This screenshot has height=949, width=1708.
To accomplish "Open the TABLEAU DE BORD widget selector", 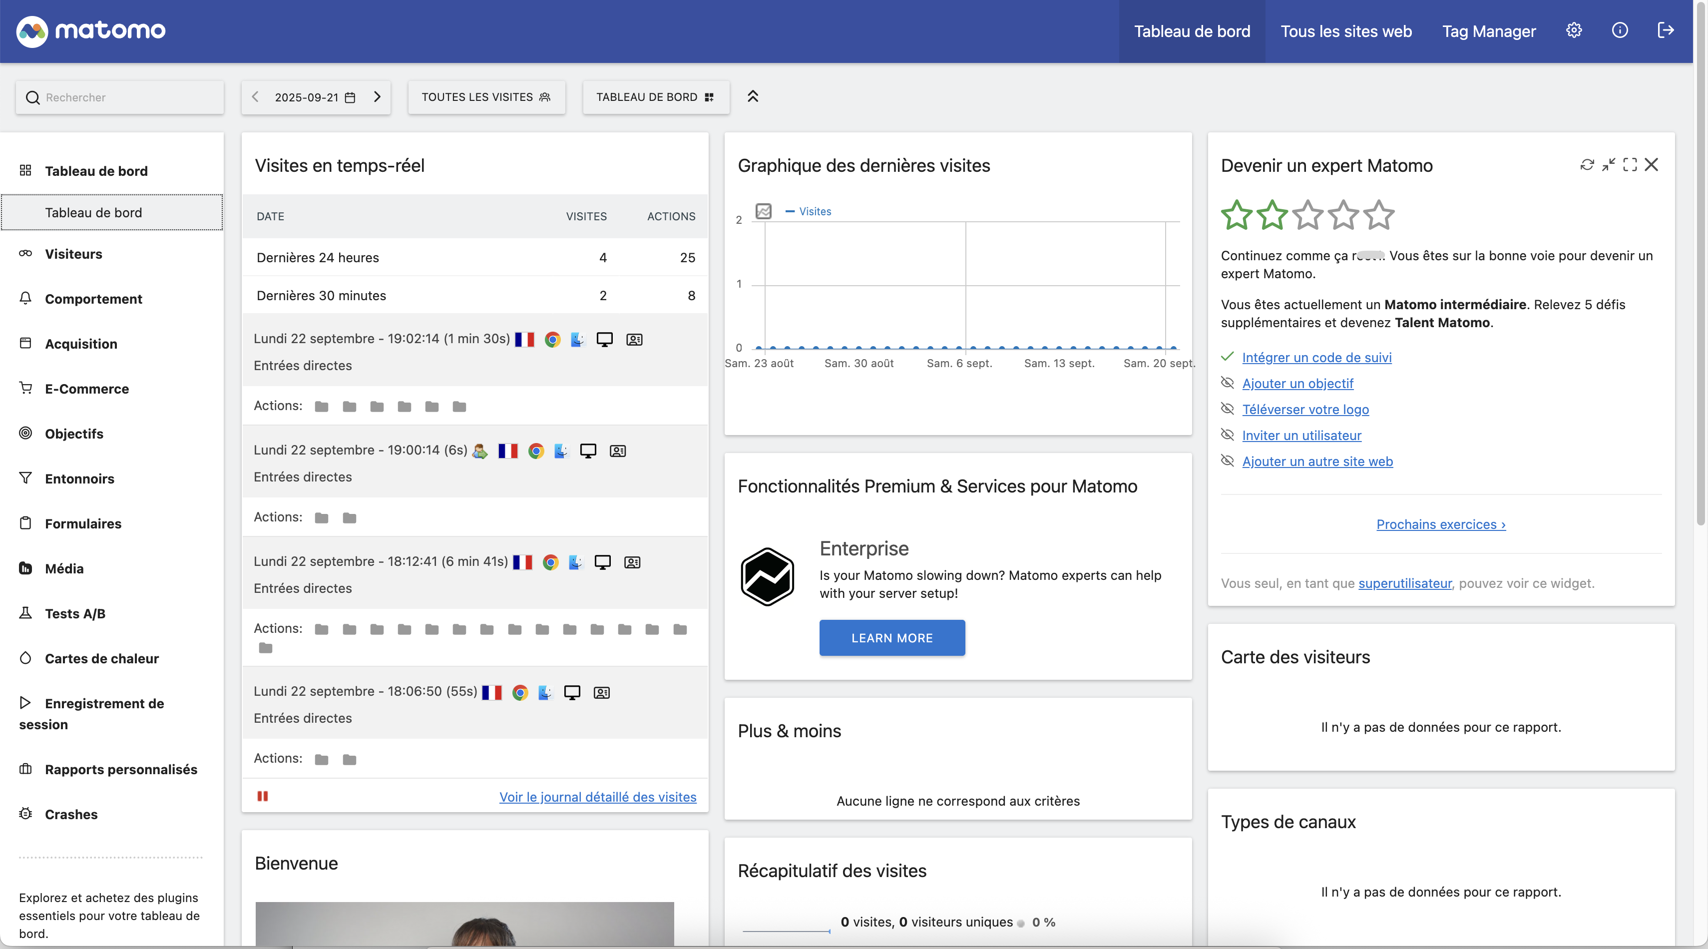I will (x=656, y=97).
